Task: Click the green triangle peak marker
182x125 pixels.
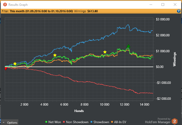Action: pos(128,46)
